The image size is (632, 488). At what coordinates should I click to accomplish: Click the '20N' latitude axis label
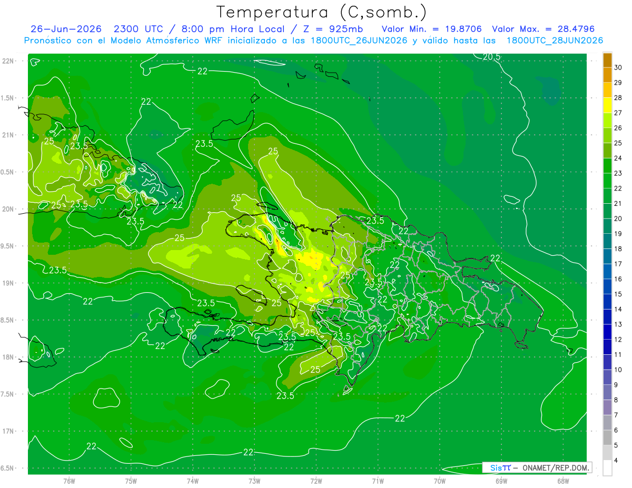(8, 209)
